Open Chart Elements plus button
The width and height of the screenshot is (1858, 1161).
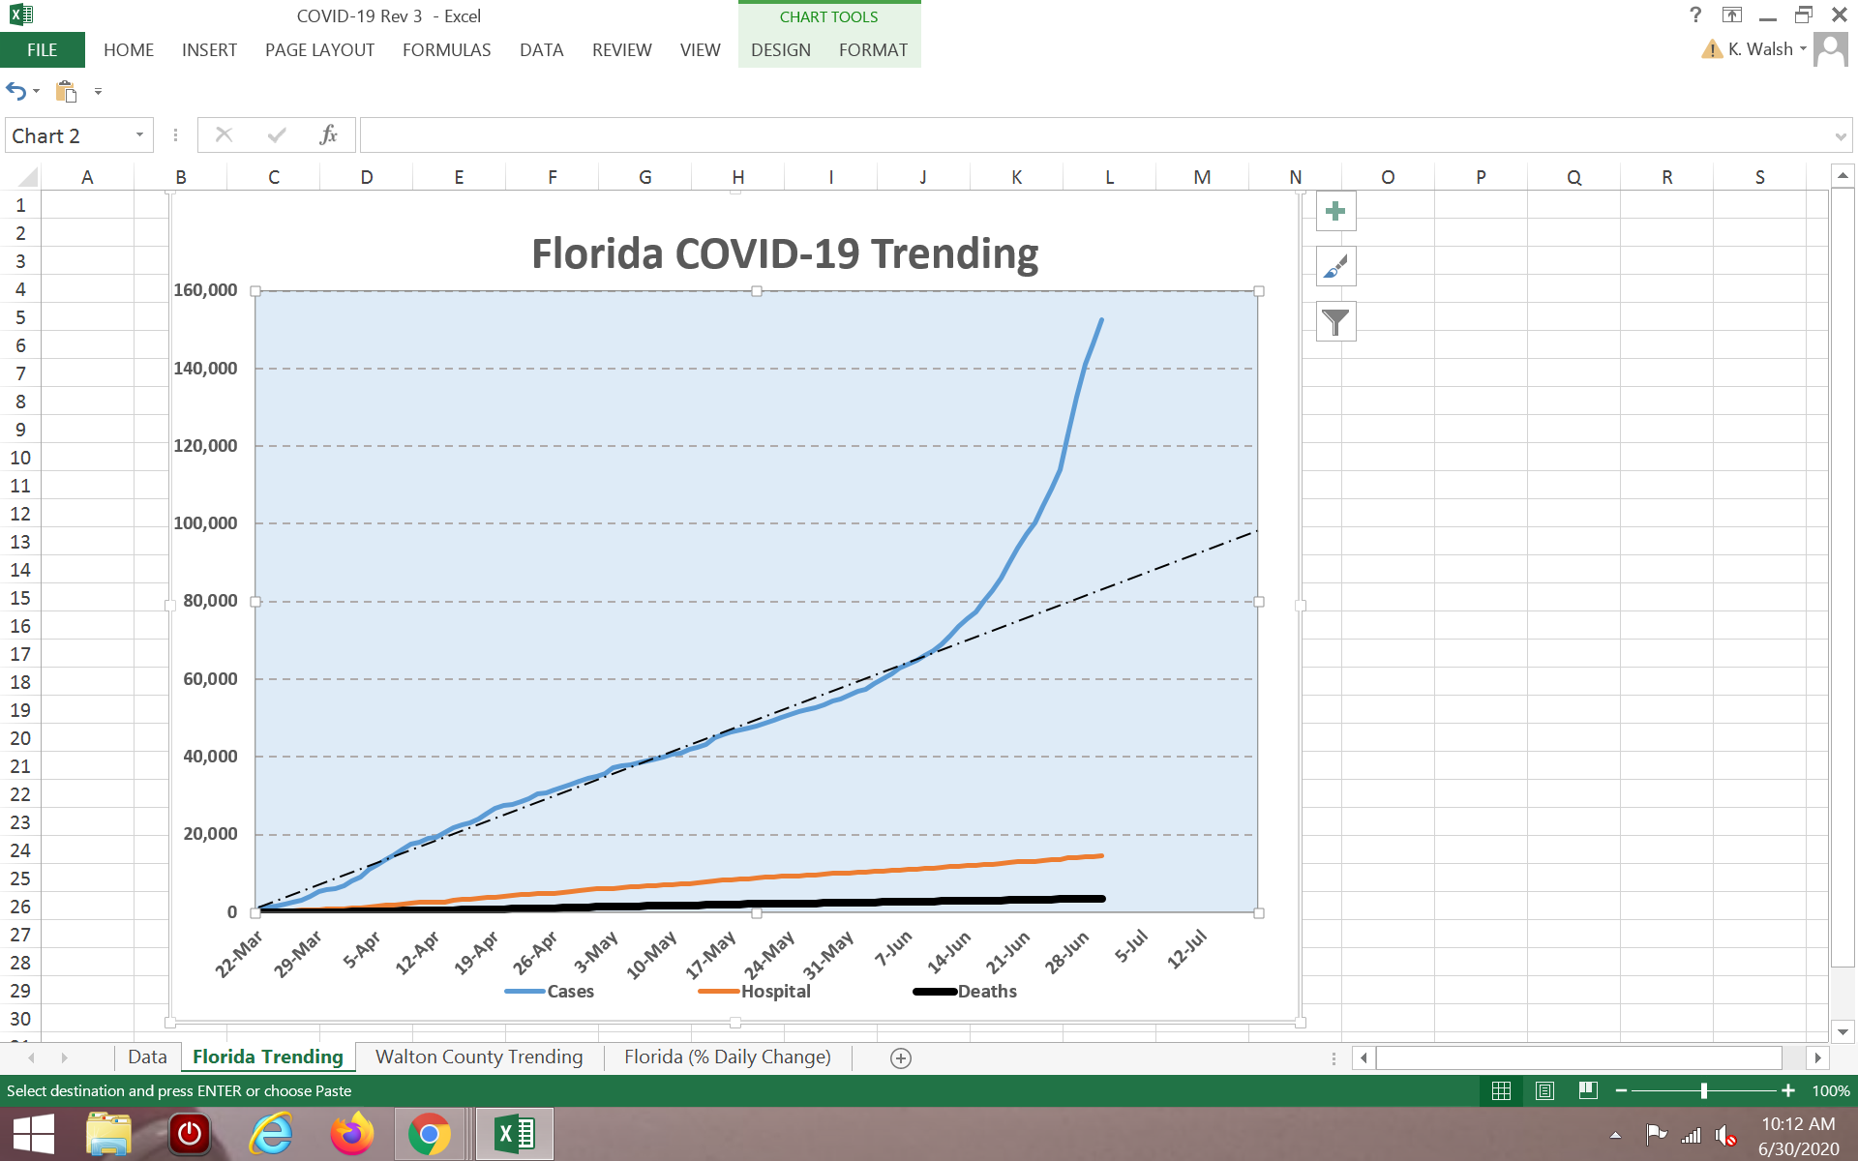pos(1335,211)
